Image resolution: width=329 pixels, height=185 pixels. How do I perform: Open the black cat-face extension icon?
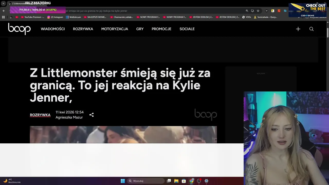click(267, 11)
